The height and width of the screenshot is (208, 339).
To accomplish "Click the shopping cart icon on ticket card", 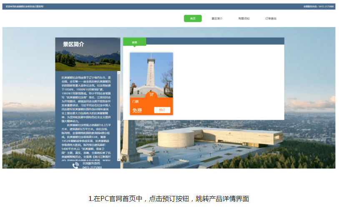I will [x=151, y=94].
